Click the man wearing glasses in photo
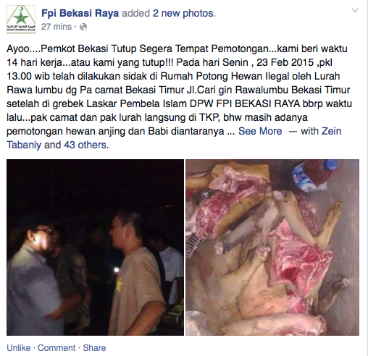 click(x=36, y=277)
